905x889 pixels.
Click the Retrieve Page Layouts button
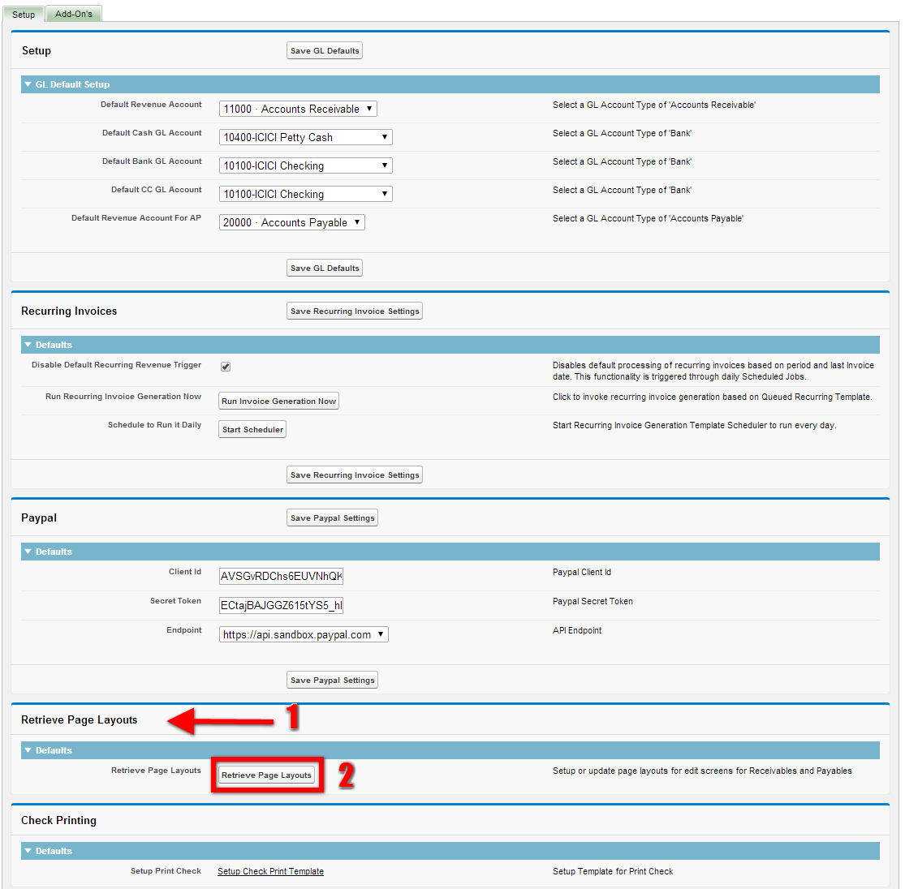coord(266,775)
